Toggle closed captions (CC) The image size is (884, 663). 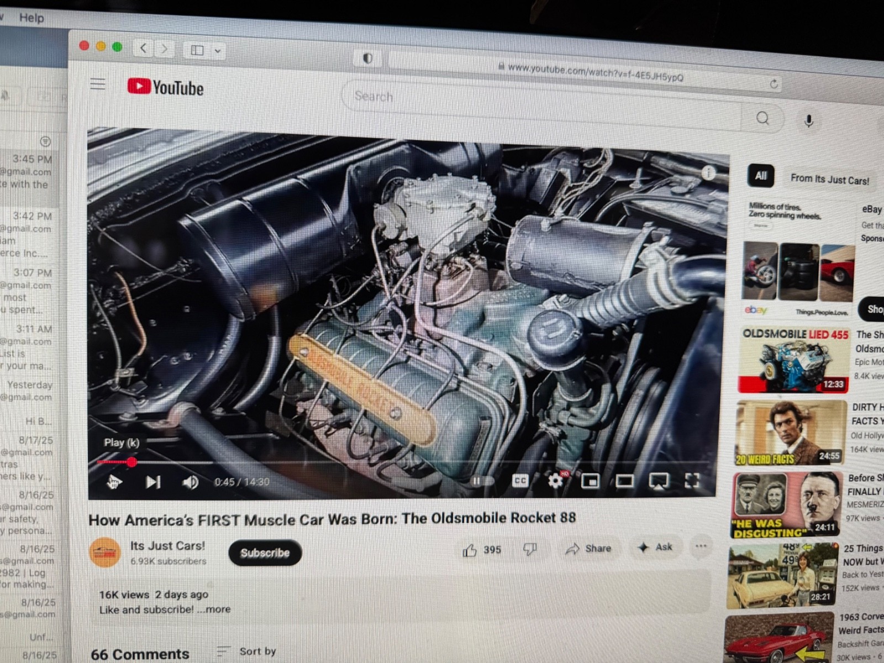[520, 481]
